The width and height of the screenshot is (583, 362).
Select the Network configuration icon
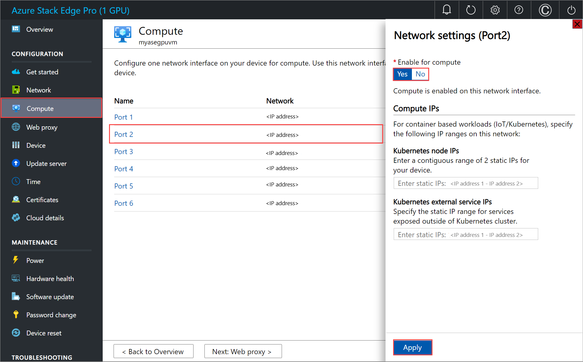(x=17, y=90)
